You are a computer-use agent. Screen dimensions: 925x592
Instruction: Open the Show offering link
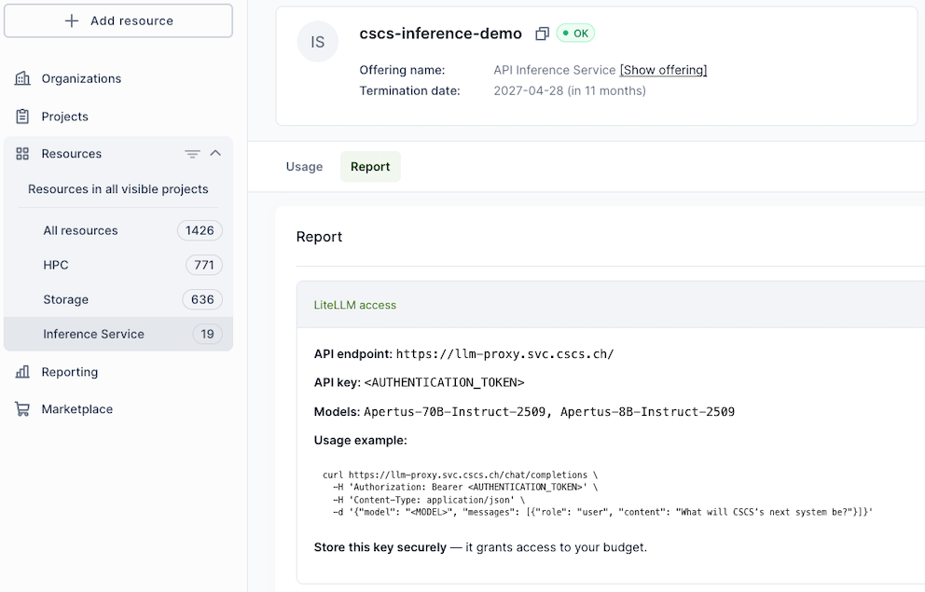point(663,70)
